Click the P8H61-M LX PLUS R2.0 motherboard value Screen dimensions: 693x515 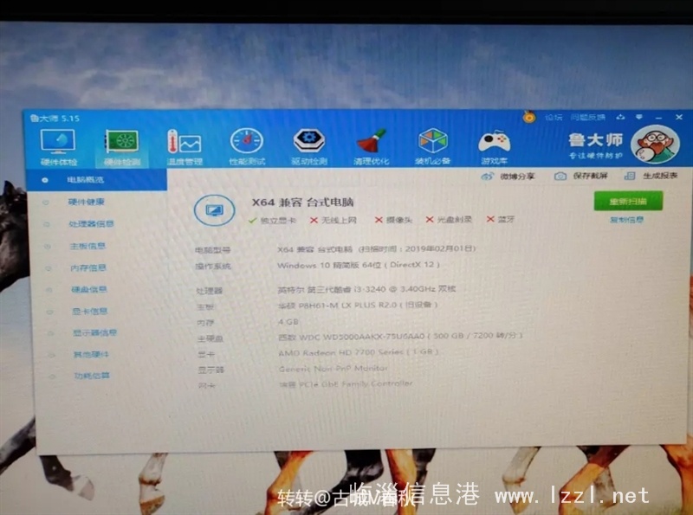tap(358, 305)
